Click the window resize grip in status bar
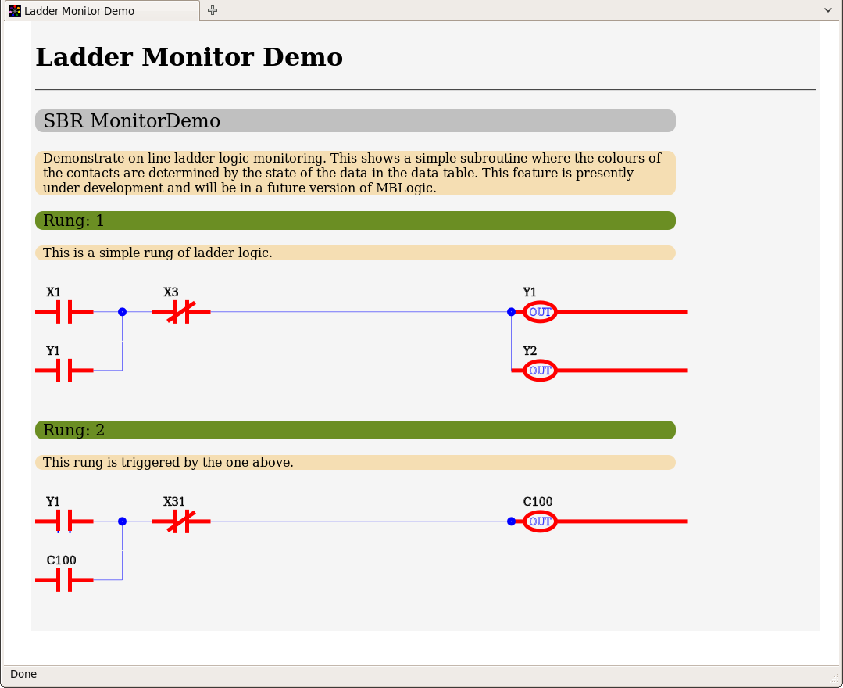The width and height of the screenshot is (843, 688). 833,677
